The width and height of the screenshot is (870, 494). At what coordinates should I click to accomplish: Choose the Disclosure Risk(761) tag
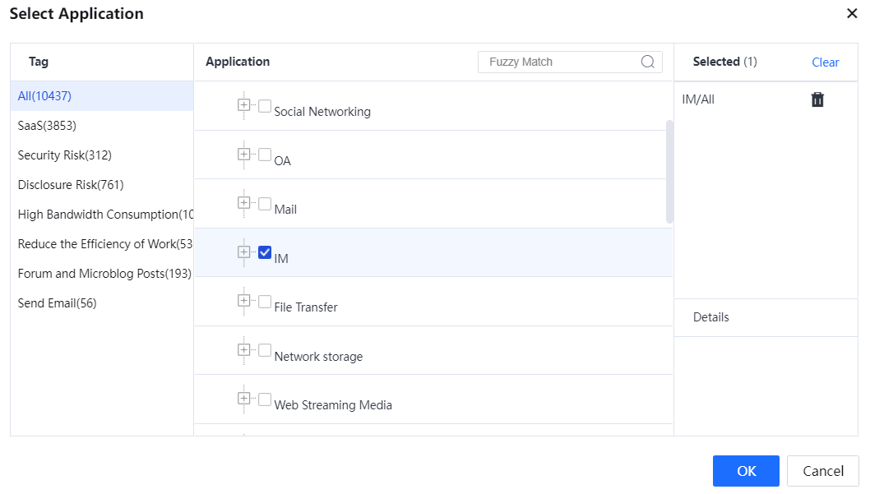pyautogui.click(x=71, y=185)
